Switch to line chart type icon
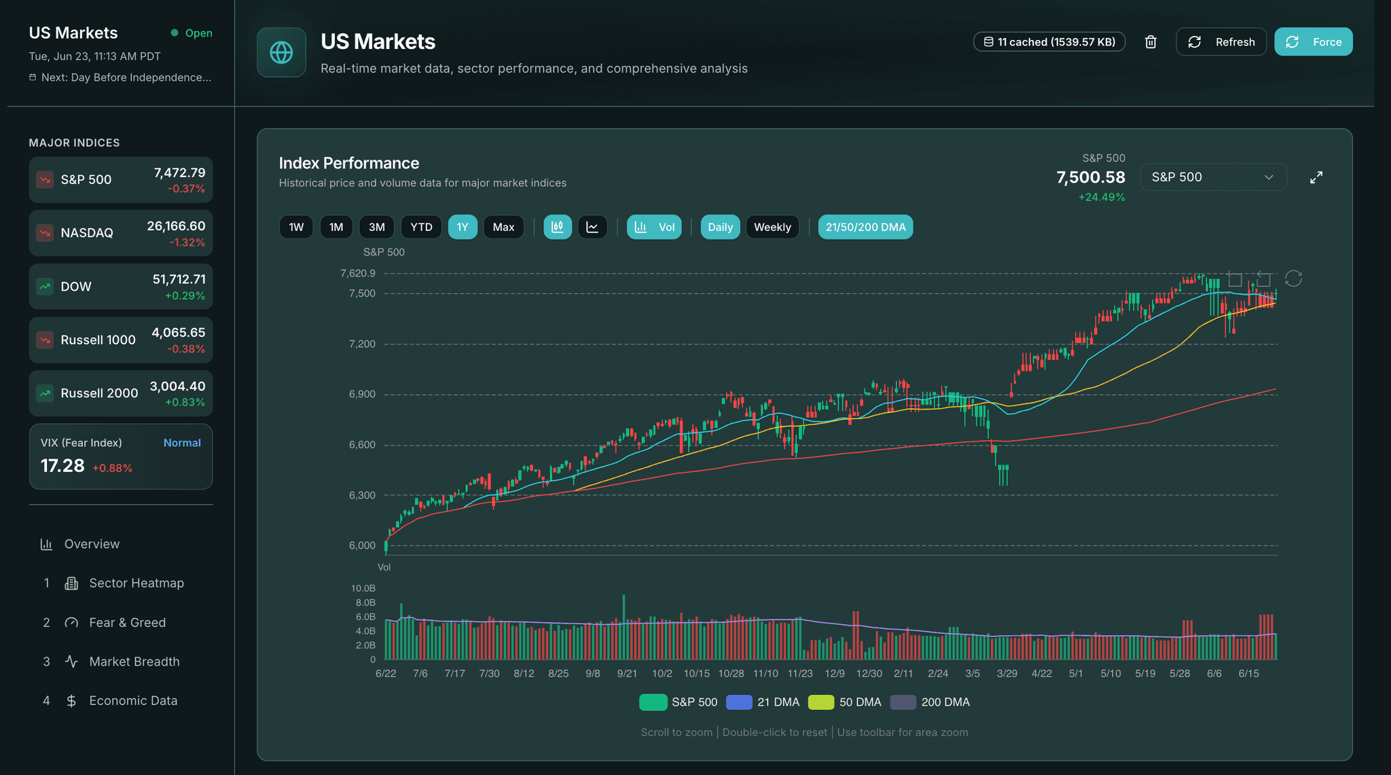The image size is (1391, 775). [x=592, y=227]
